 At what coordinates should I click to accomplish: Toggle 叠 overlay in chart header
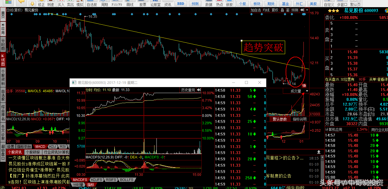click(282, 10)
